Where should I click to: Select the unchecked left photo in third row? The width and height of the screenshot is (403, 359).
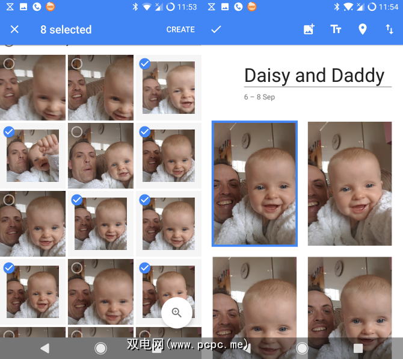pos(32,223)
